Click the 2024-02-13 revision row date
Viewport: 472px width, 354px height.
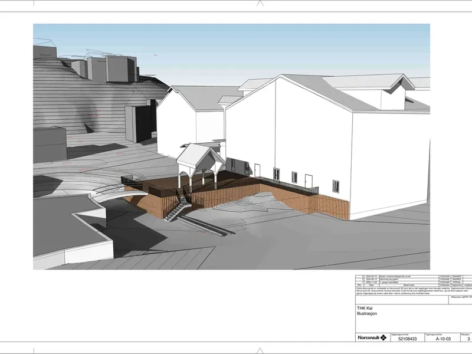point(372,279)
